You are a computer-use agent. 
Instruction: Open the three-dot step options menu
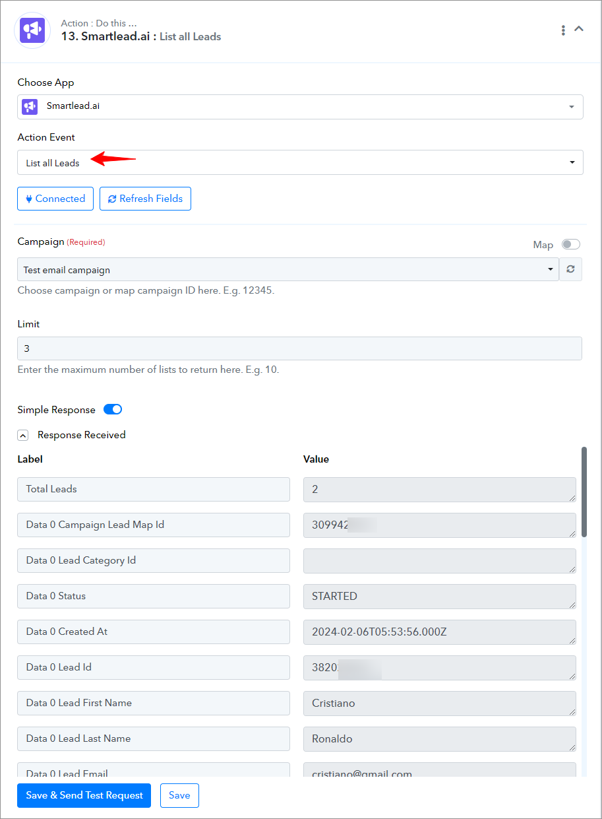563,30
